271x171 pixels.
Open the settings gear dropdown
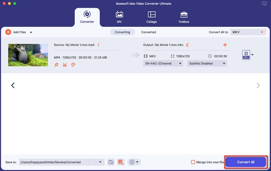coord(134,162)
